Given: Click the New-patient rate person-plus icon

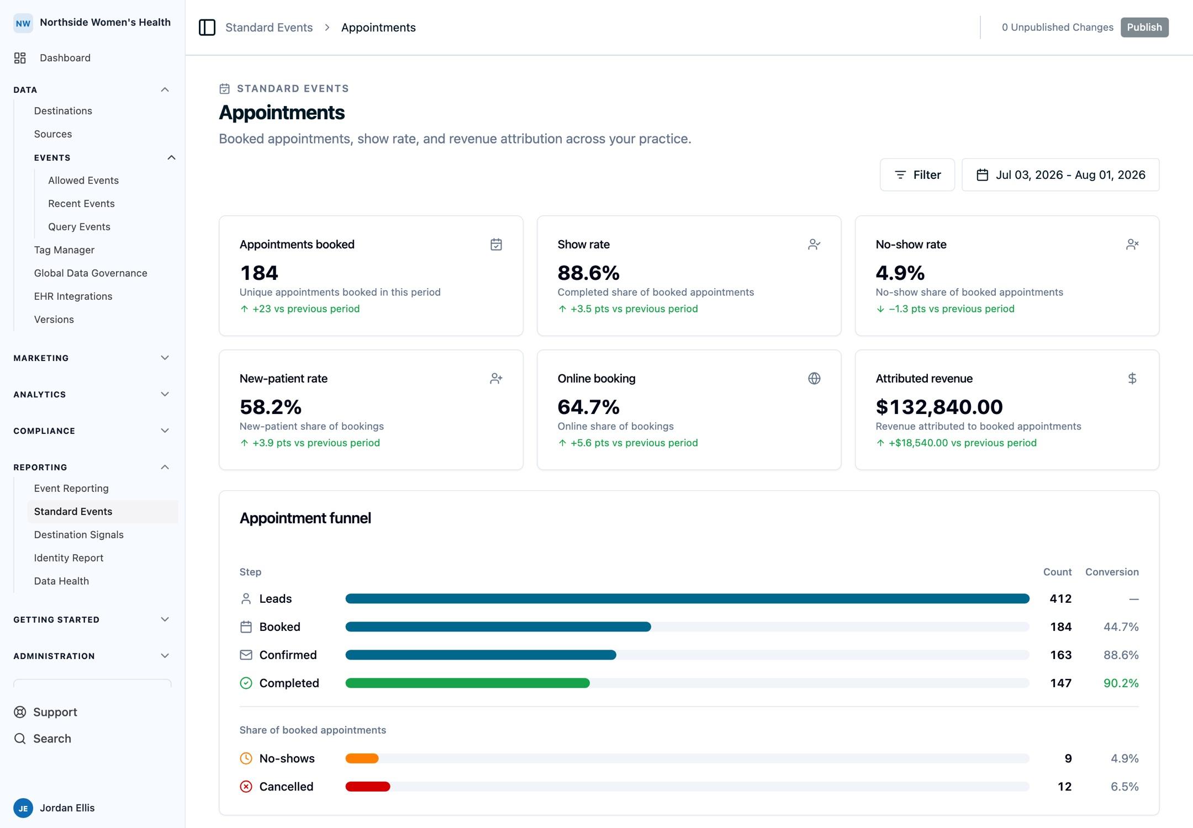Looking at the screenshot, I should pyautogui.click(x=496, y=379).
